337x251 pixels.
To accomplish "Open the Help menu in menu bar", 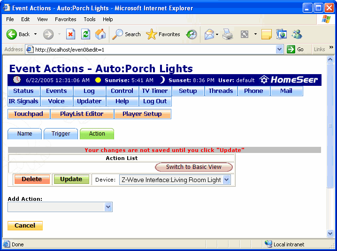I will click(107, 19).
